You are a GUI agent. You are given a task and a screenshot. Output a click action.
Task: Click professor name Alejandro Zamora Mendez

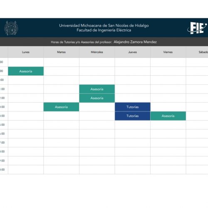(x=135, y=42)
